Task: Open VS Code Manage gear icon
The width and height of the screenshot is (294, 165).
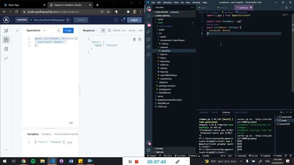Action: [x=149, y=150]
